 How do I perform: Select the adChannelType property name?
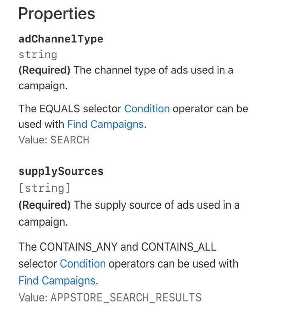click(x=61, y=39)
